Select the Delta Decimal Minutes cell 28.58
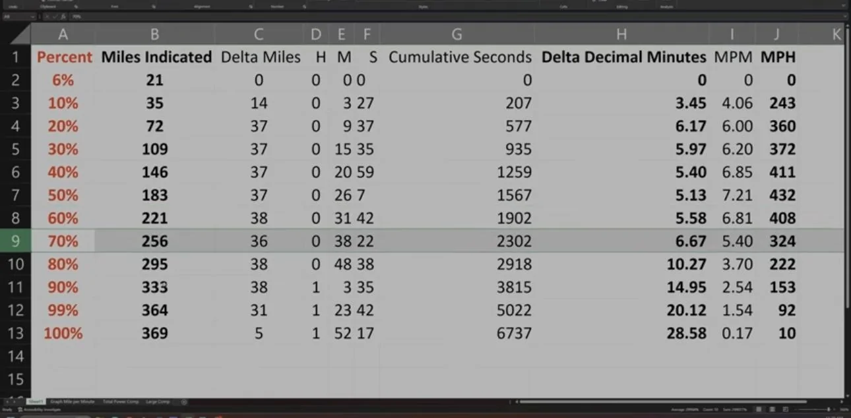The image size is (851, 418). (x=621, y=333)
